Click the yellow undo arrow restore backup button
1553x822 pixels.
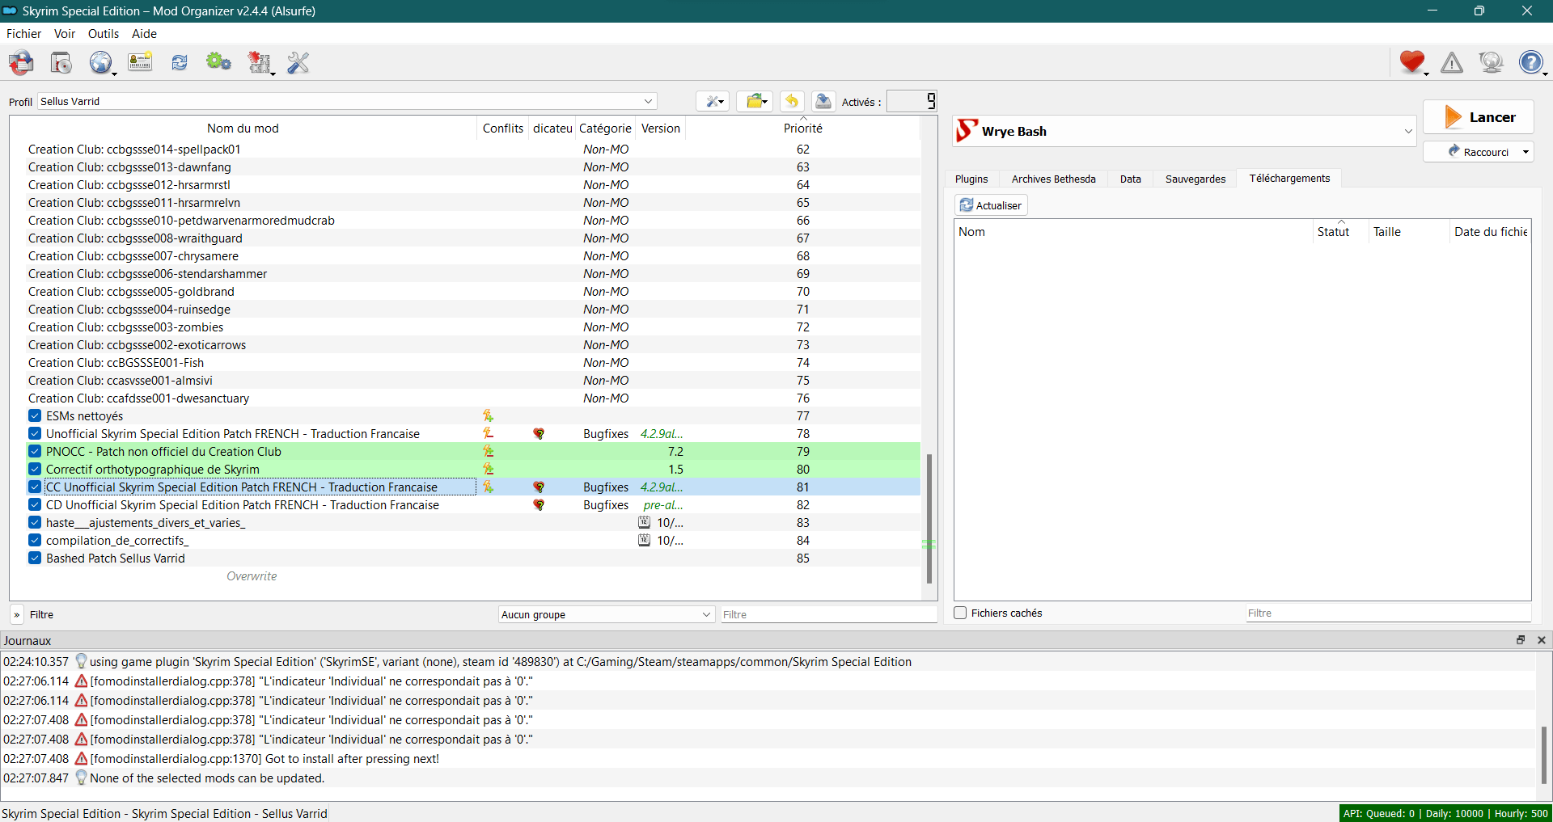[x=792, y=101]
